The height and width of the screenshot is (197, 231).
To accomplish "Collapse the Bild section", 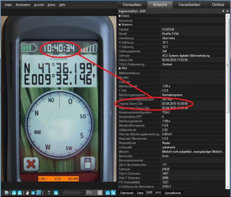I will click(x=120, y=68).
